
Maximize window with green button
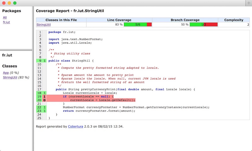(15, 3)
